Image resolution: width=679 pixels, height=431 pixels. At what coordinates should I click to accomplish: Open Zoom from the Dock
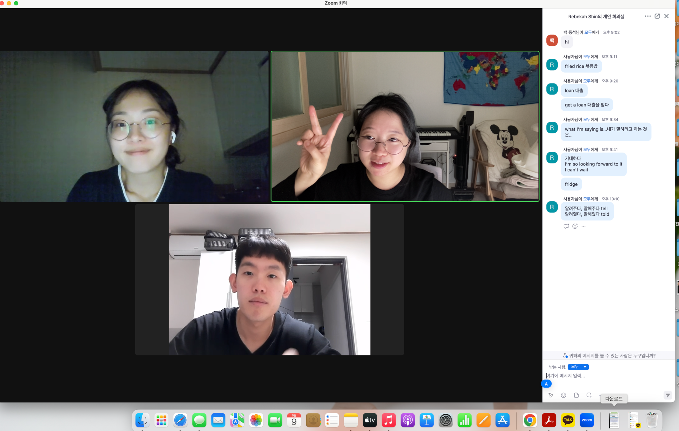(587, 420)
